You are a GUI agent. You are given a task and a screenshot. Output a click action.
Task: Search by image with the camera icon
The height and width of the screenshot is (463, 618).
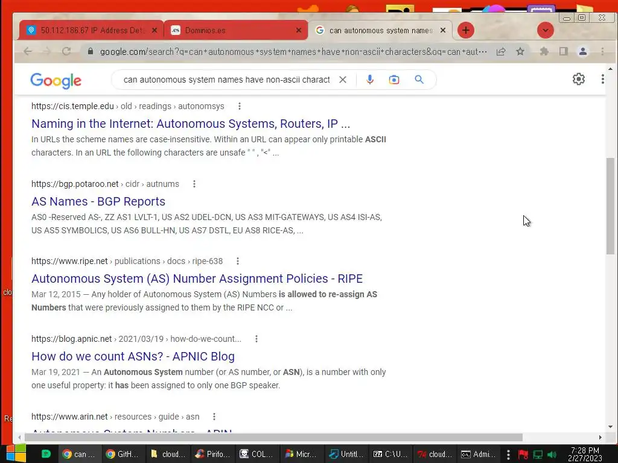pyautogui.click(x=393, y=80)
